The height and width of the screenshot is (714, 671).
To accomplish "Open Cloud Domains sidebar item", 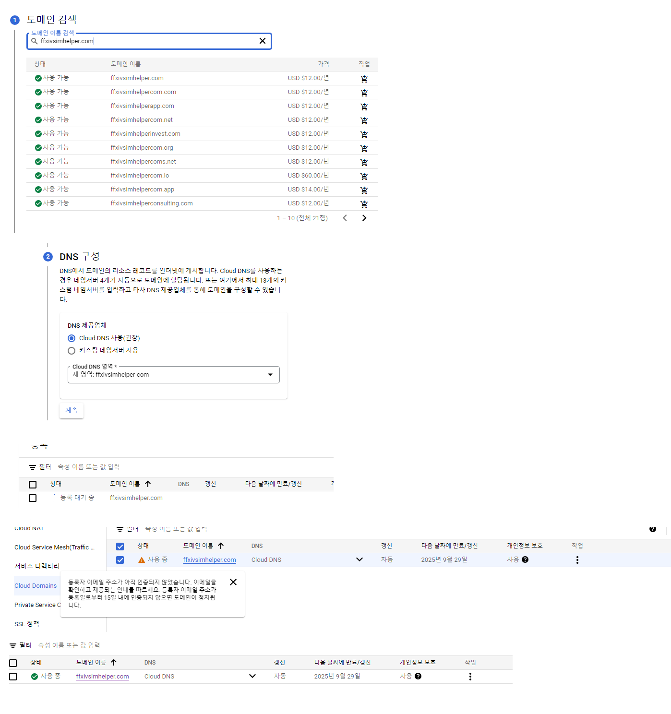I will 36,586.
